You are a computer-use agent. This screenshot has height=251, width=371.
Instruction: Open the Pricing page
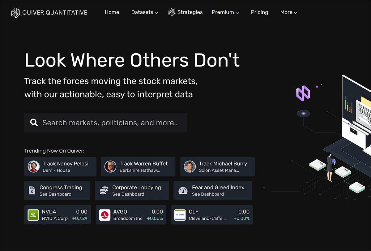pyautogui.click(x=259, y=12)
